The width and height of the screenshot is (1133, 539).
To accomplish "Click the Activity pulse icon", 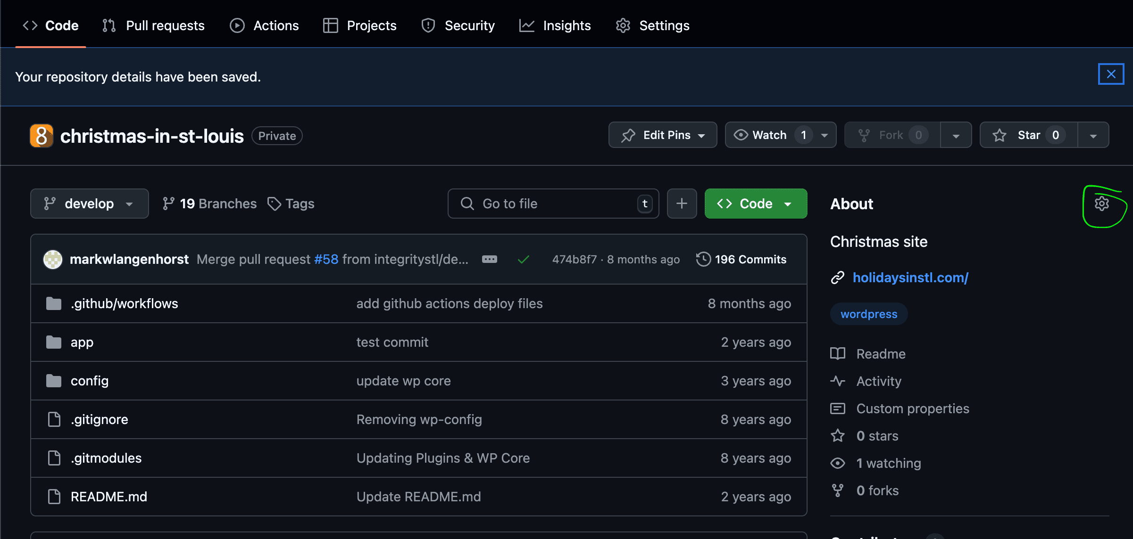I will (838, 381).
